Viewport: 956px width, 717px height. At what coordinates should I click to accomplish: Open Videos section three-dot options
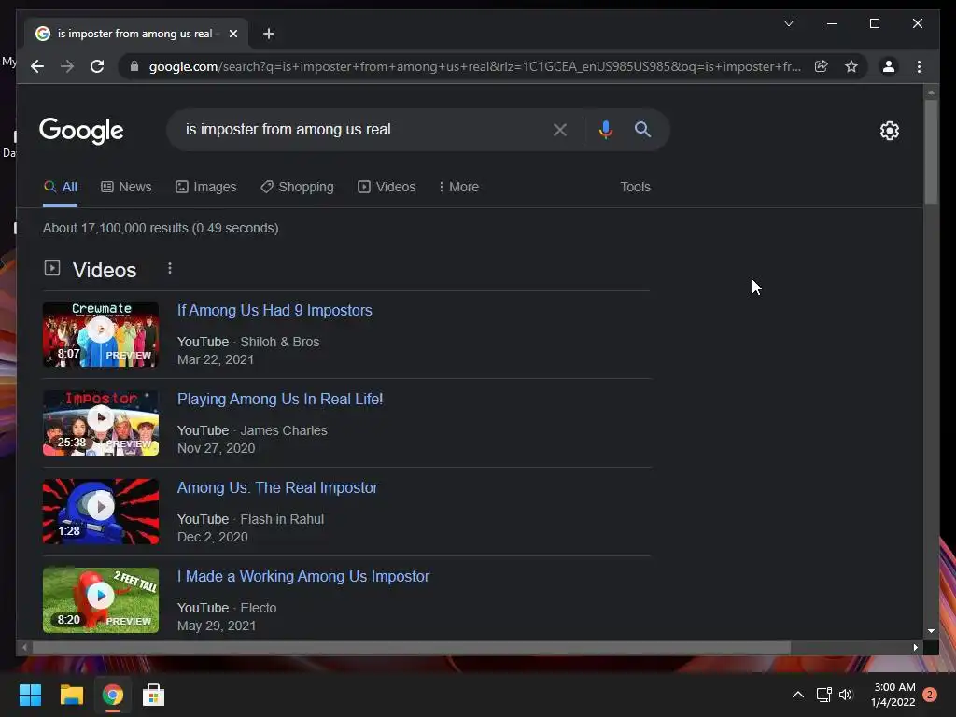pos(170,268)
